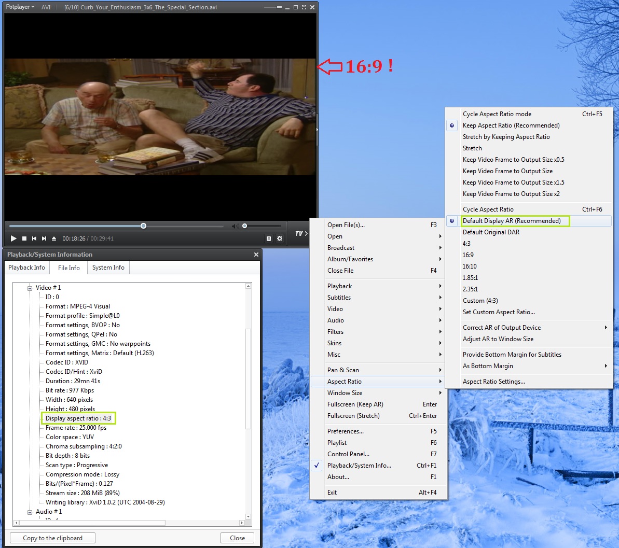Click Adjust AR to Window Size
The width and height of the screenshot is (619, 548).
[x=529, y=339]
